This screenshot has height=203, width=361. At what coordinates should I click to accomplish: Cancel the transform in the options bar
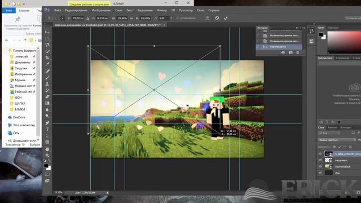coord(217,18)
